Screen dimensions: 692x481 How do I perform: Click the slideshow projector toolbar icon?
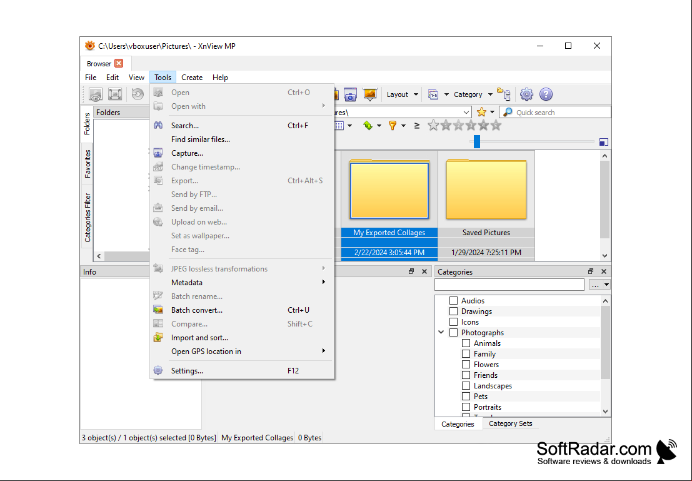[x=370, y=94]
